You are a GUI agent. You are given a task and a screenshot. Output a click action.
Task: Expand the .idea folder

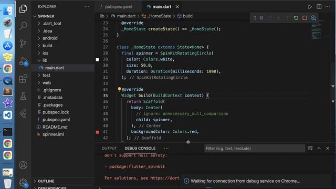(x=63, y=31)
